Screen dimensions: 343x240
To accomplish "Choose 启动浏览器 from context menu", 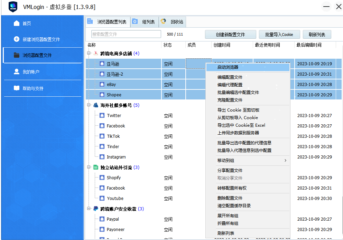I will coord(248,67).
